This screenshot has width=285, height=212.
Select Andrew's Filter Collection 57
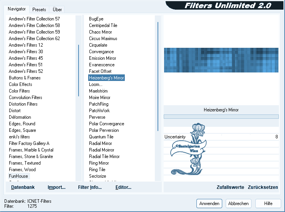tap(34, 19)
